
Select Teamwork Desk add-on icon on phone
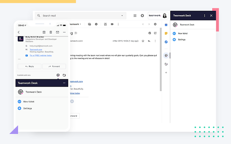(x=58, y=75)
